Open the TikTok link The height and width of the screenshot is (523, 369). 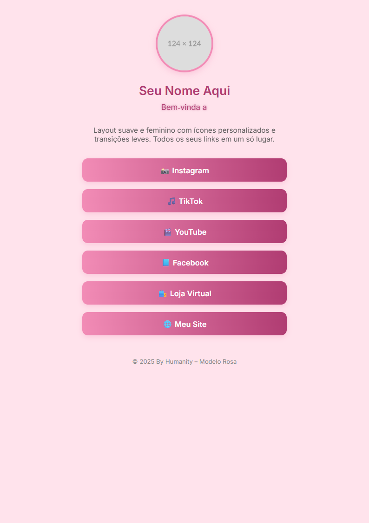(x=184, y=201)
